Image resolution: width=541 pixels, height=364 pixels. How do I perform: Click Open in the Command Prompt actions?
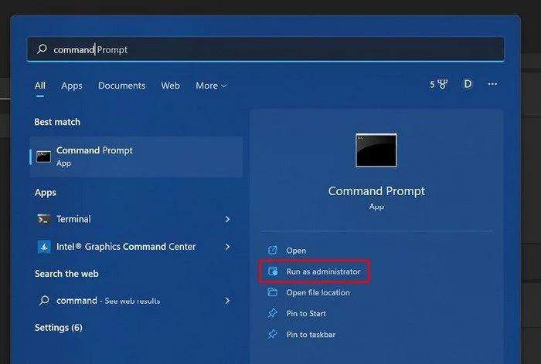coord(296,251)
